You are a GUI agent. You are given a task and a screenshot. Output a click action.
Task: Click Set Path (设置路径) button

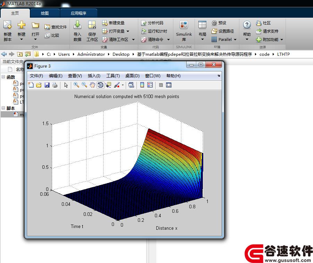click(223, 31)
